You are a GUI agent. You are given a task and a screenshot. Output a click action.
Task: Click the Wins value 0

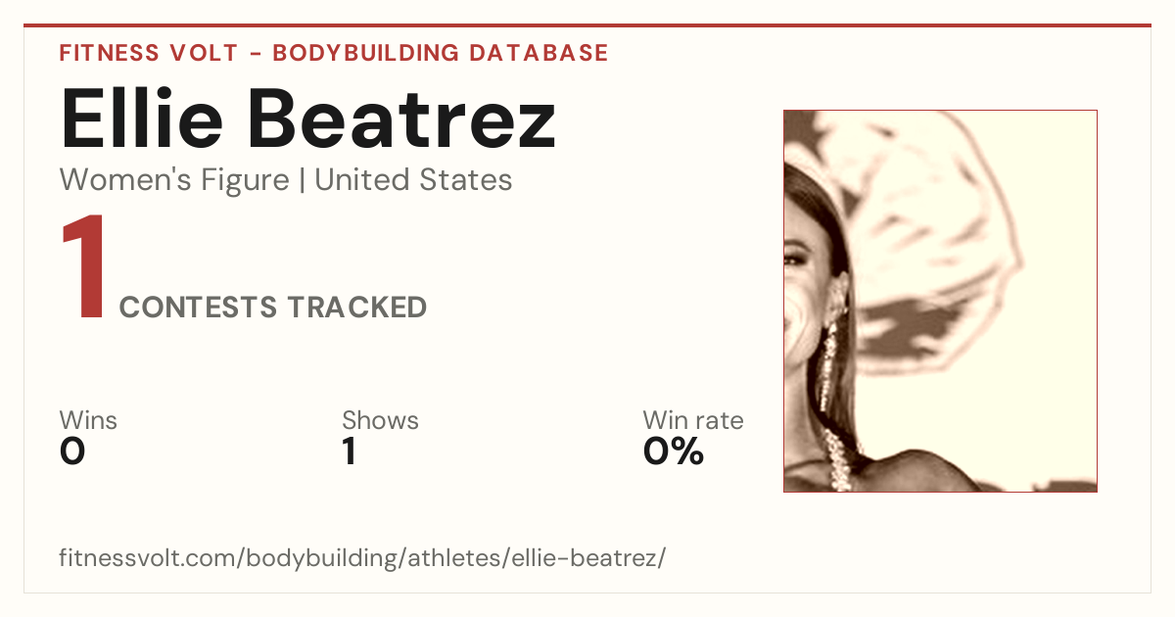coord(72,451)
